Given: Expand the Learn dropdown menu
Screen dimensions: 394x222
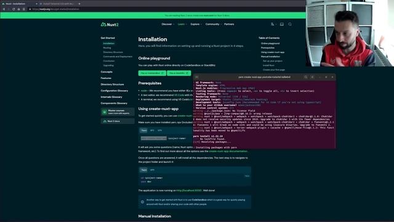Looking at the screenshot, I should (x=182, y=24).
